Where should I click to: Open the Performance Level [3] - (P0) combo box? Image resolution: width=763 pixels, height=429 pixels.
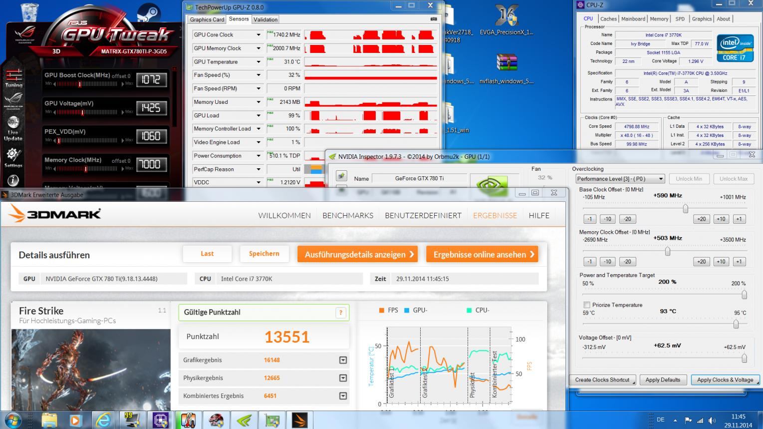(620, 179)
